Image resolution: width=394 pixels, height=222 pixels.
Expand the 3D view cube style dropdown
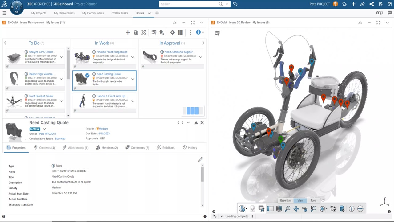coord(327,209)
